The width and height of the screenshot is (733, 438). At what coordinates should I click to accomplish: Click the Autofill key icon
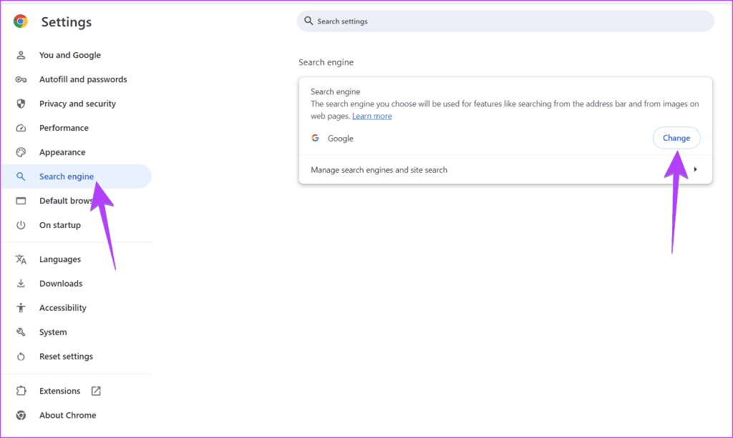click(x=21, y=79)
